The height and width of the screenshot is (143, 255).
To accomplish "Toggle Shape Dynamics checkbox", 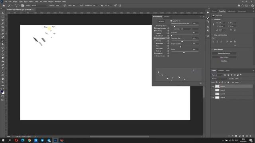I will click(x=155, y=28).
